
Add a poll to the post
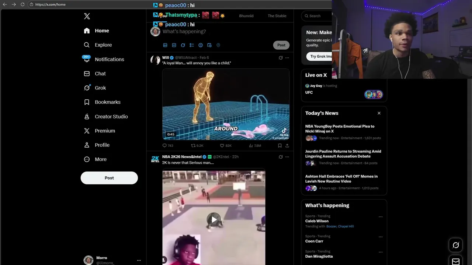[192, 45]
